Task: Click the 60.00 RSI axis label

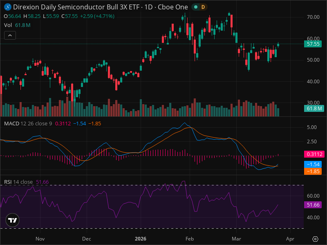Action: 313,196
